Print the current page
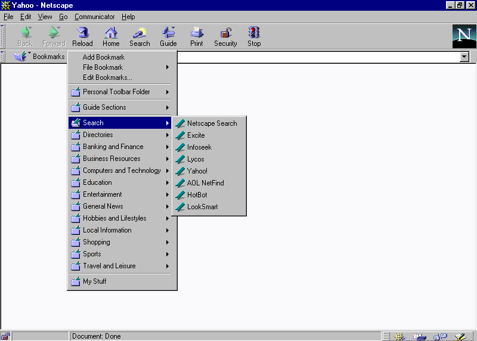The height and width of the screenshot is (341, 477). (x=197, y=36)
